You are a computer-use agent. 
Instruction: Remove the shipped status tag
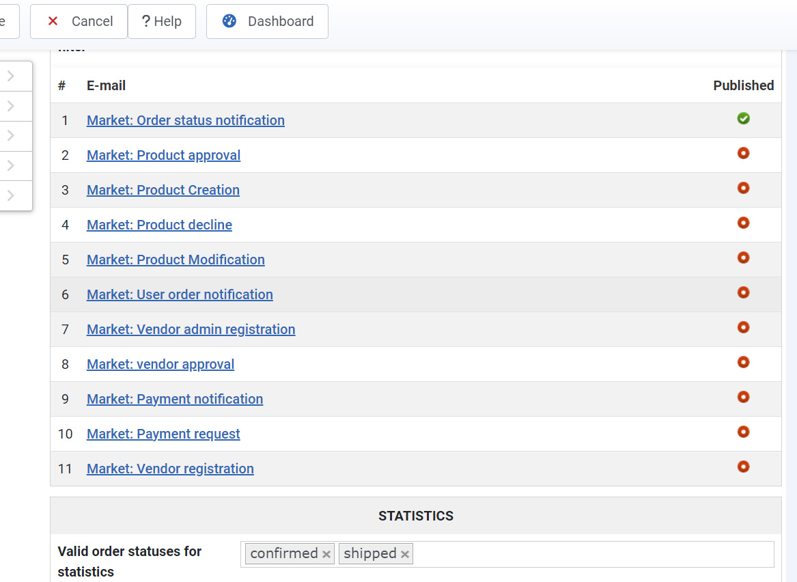click(405, 554)
